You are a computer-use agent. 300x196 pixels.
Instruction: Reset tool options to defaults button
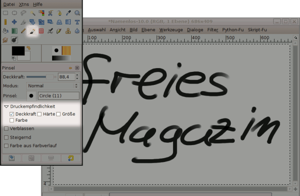coord(71,158)
